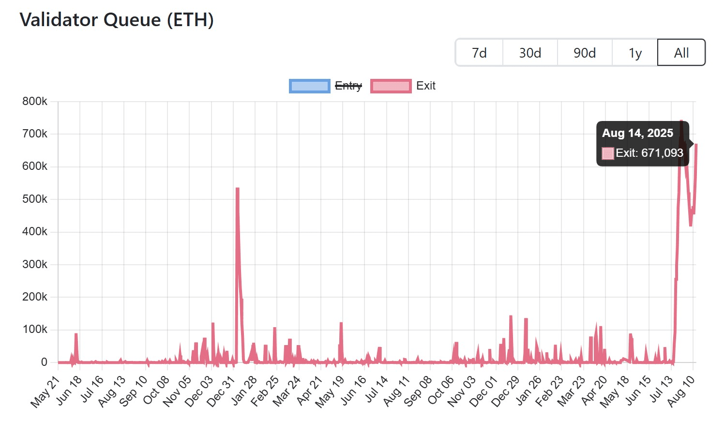
Task: Click the 800k y-axis label
Action: click(36, 102)
